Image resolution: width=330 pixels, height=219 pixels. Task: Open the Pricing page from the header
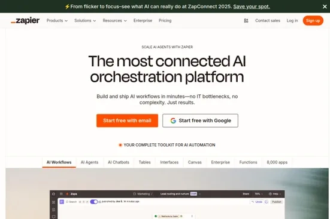[165, 20]
